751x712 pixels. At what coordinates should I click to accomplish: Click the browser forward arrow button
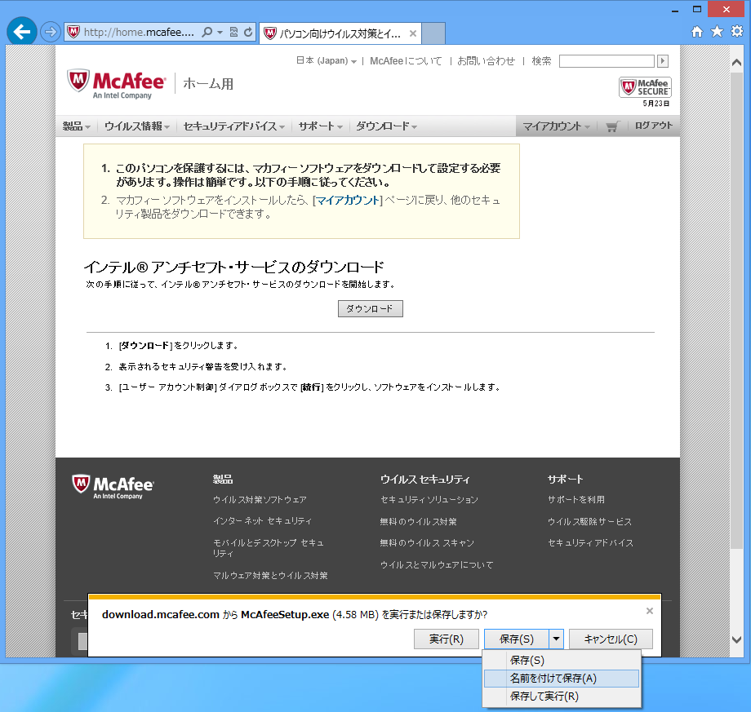pyautogui.click(x=50, y=32)
